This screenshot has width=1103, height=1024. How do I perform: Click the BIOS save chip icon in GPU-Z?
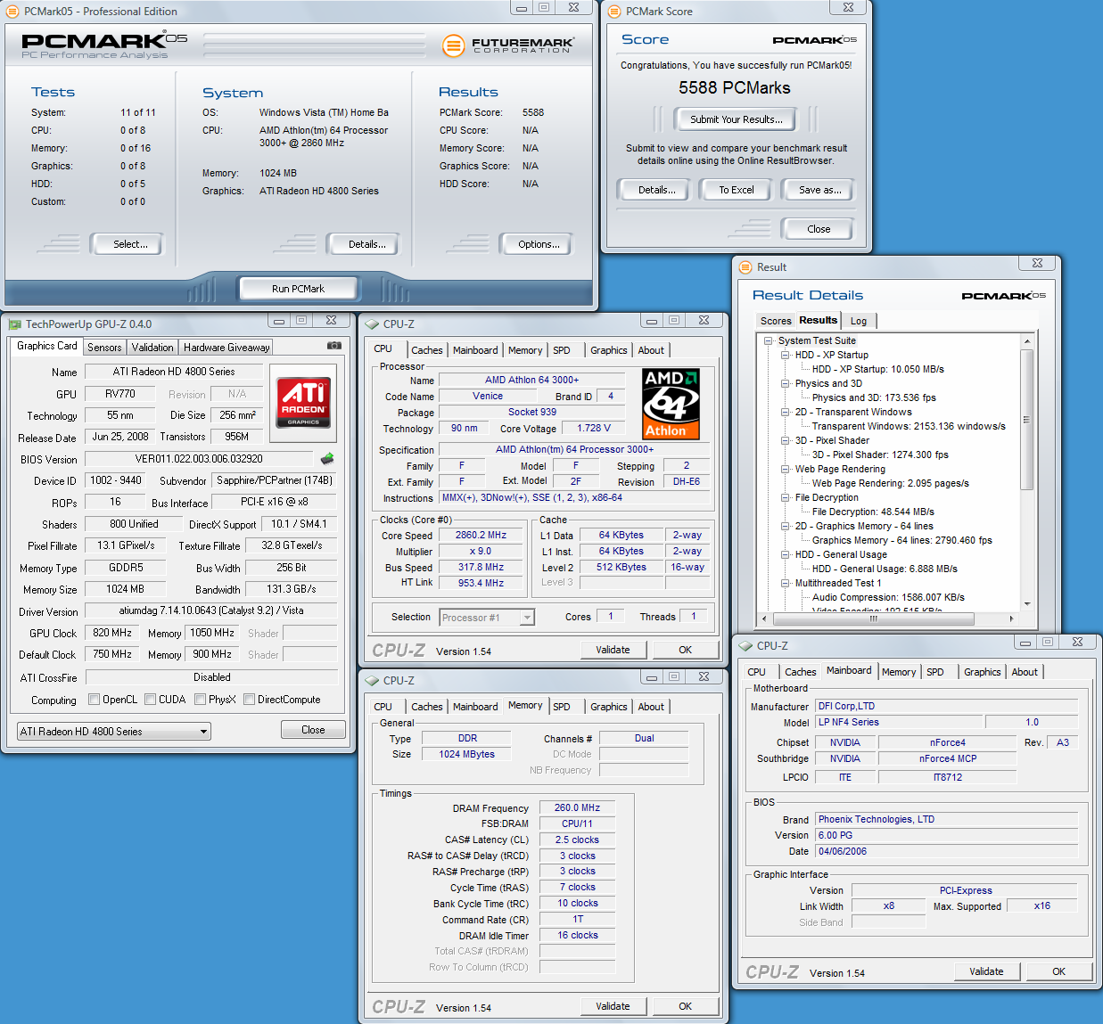(x=327, y=458)
